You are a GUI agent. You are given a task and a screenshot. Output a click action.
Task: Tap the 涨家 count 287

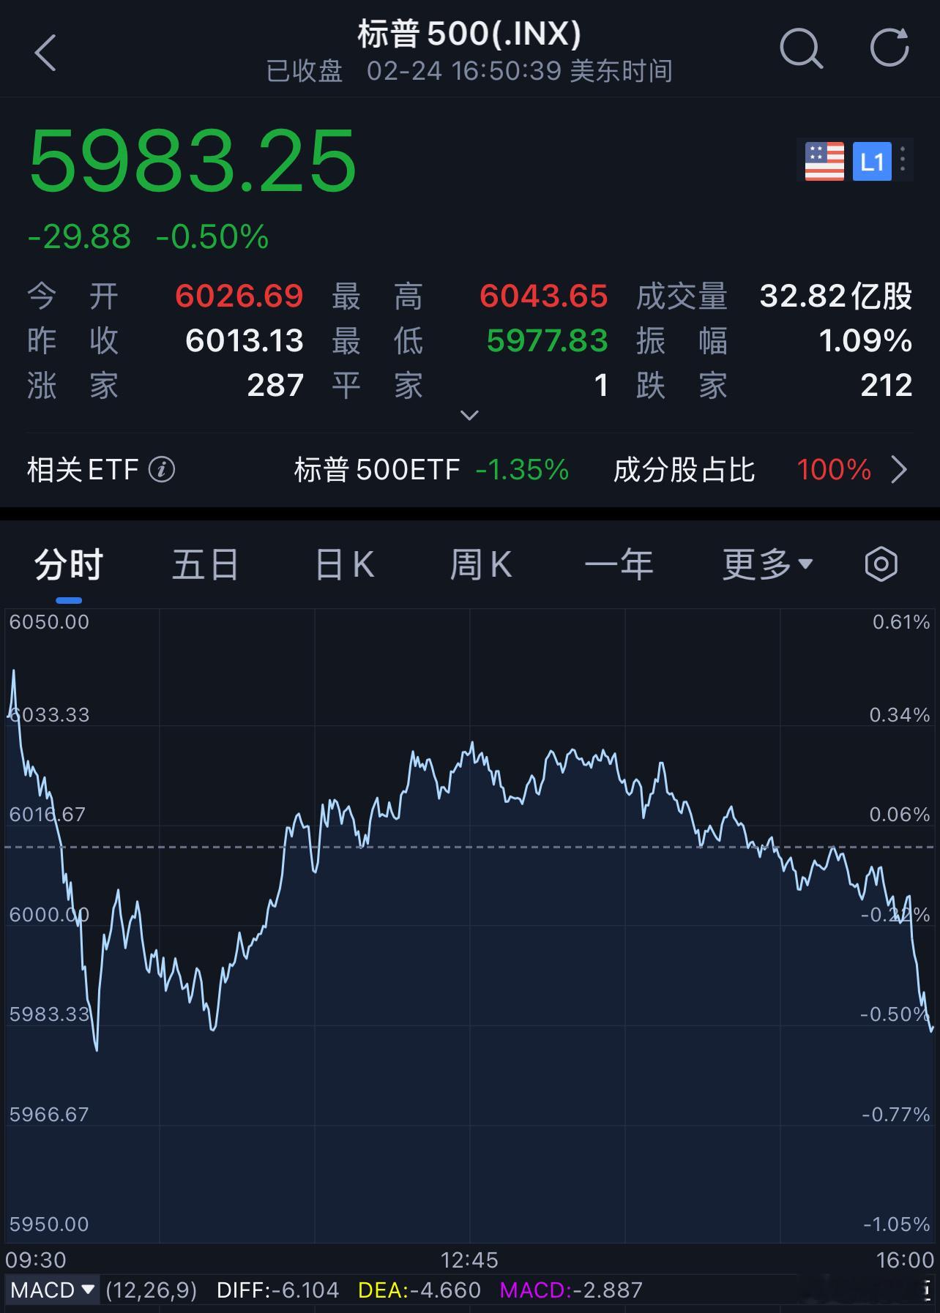275,385
